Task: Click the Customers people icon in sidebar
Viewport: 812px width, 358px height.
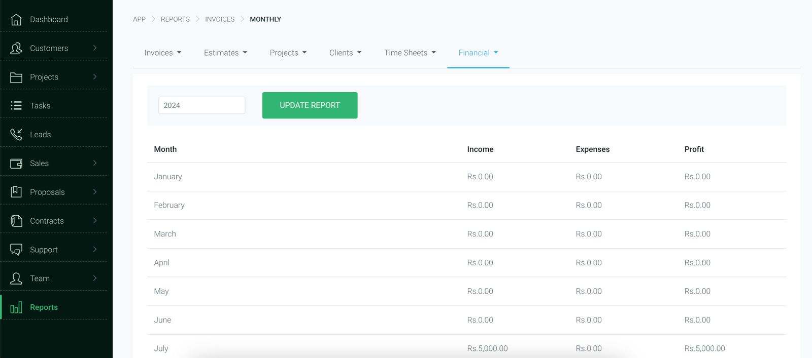Action: click(16, 48)
